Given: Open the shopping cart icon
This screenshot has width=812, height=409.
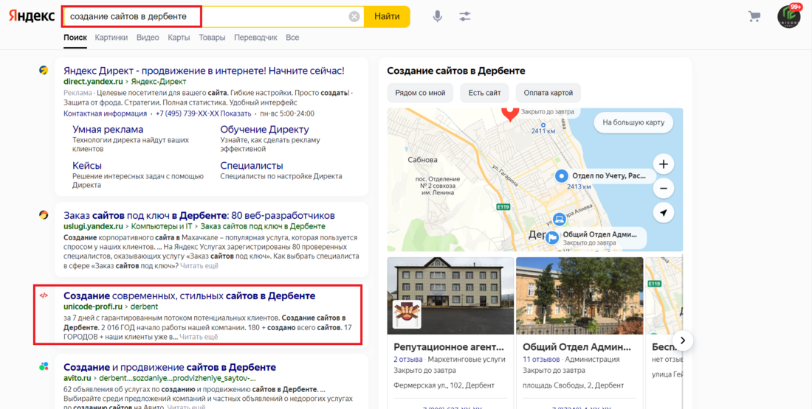Looking at the screenshot, I should click(x=754, y=16).
